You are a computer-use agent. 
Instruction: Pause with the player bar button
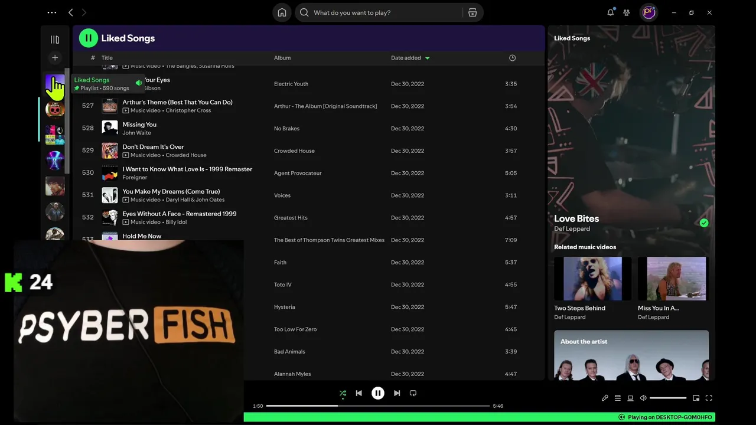378,393
